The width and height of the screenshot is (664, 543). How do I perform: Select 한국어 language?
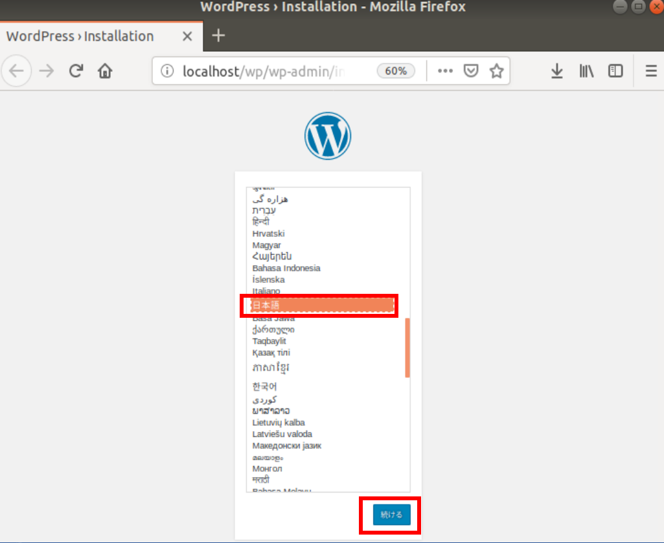coord(264,386)
